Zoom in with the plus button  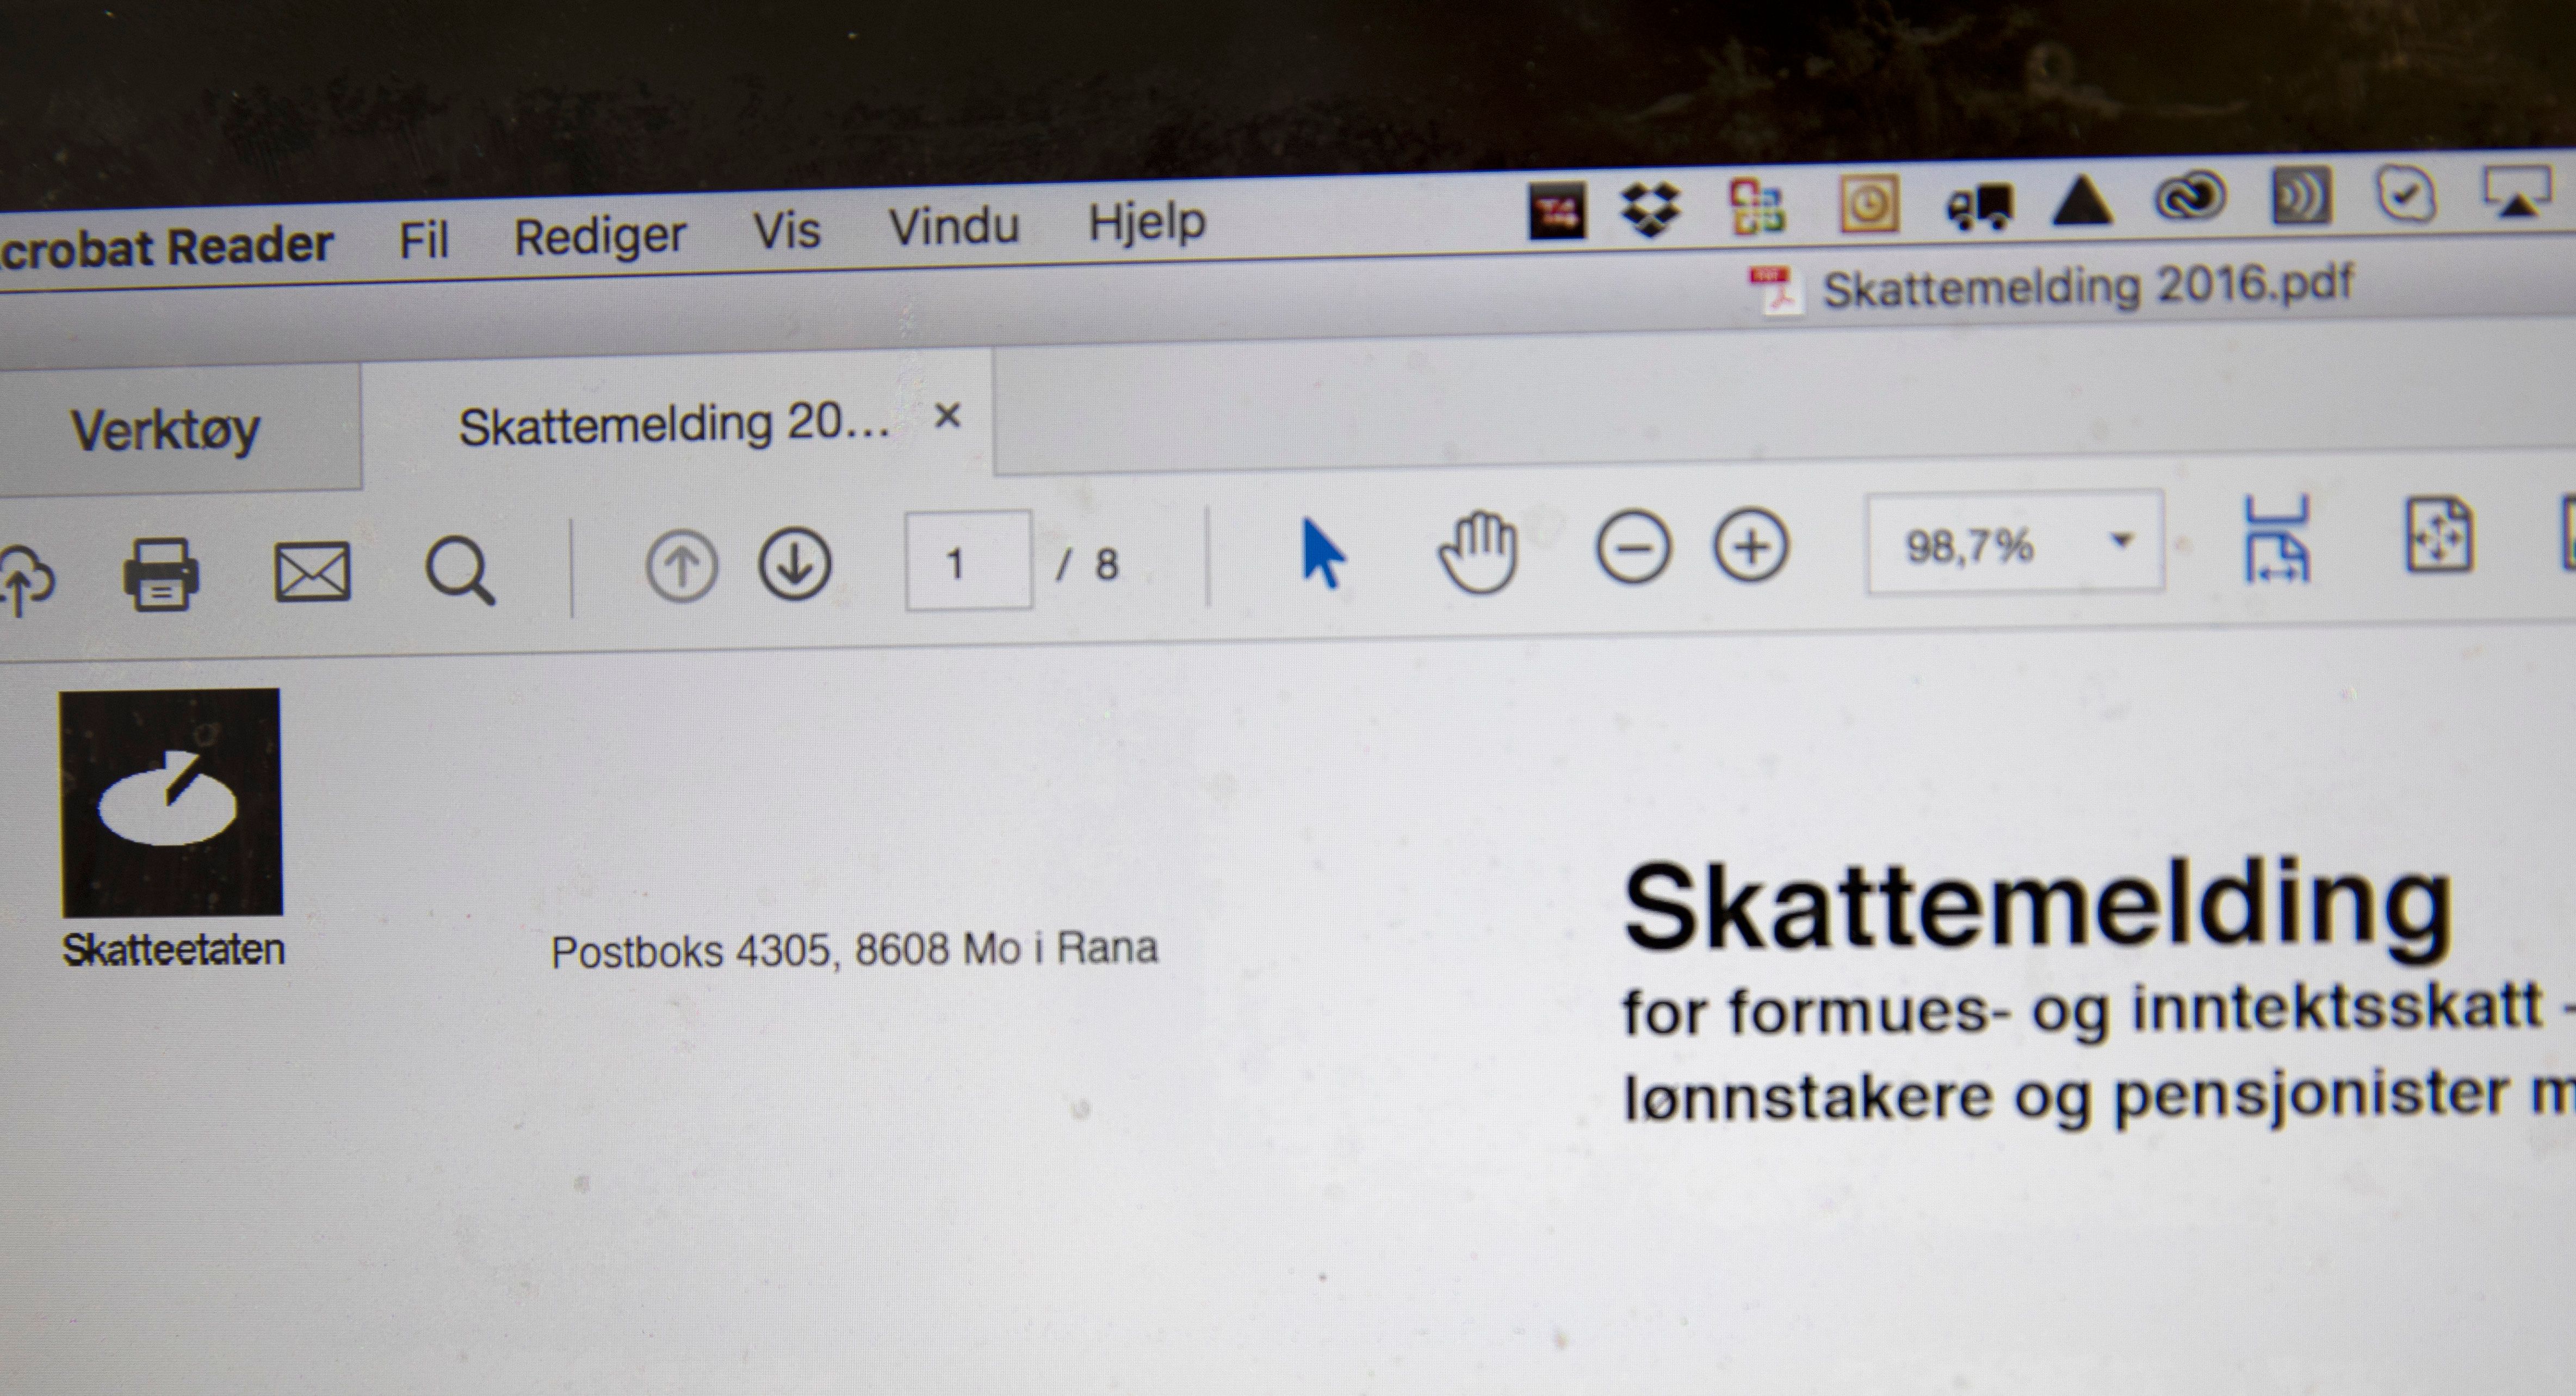pyautogui.click(x=1750, y=546)
